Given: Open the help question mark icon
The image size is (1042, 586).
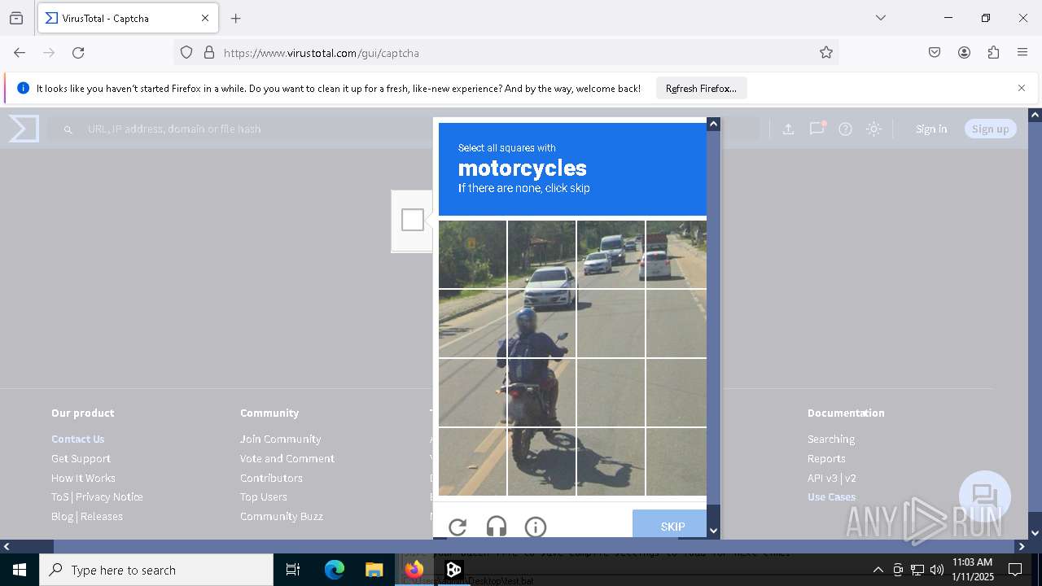Looking at the screenshot, I should [845, 129].
